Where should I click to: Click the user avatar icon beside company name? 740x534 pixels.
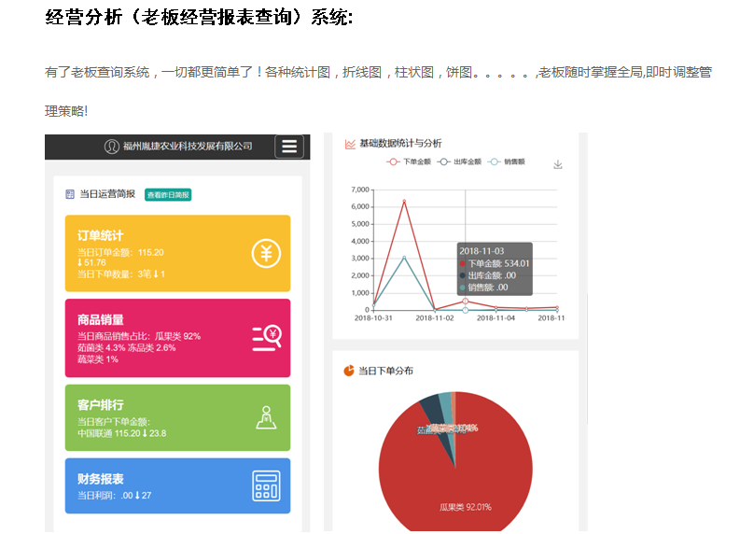tap(112, 147)
